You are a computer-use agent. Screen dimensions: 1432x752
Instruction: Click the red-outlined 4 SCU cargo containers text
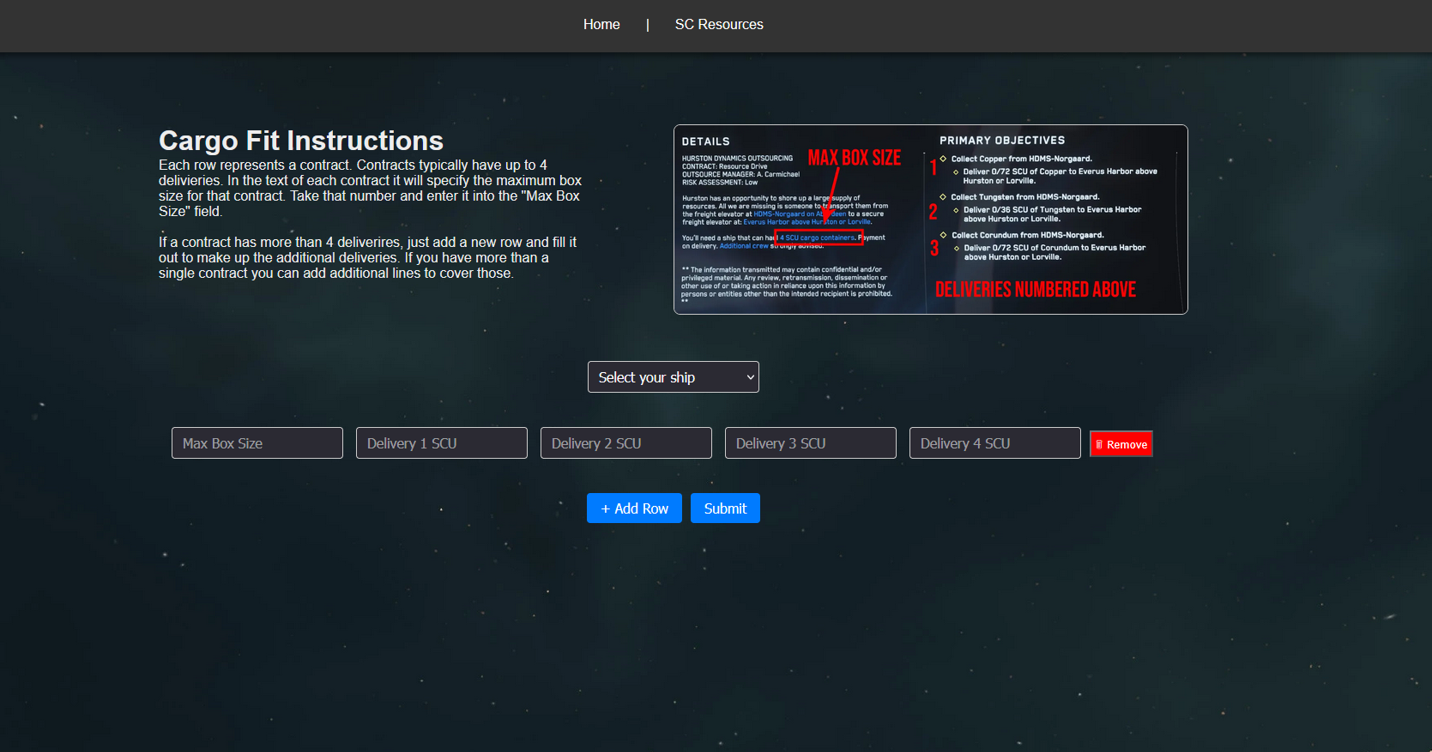click(x=819, y=238)
